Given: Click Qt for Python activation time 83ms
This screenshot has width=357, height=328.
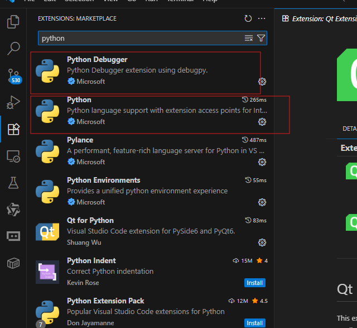Looking at the screenshot, I should click(x=255, y=221).
